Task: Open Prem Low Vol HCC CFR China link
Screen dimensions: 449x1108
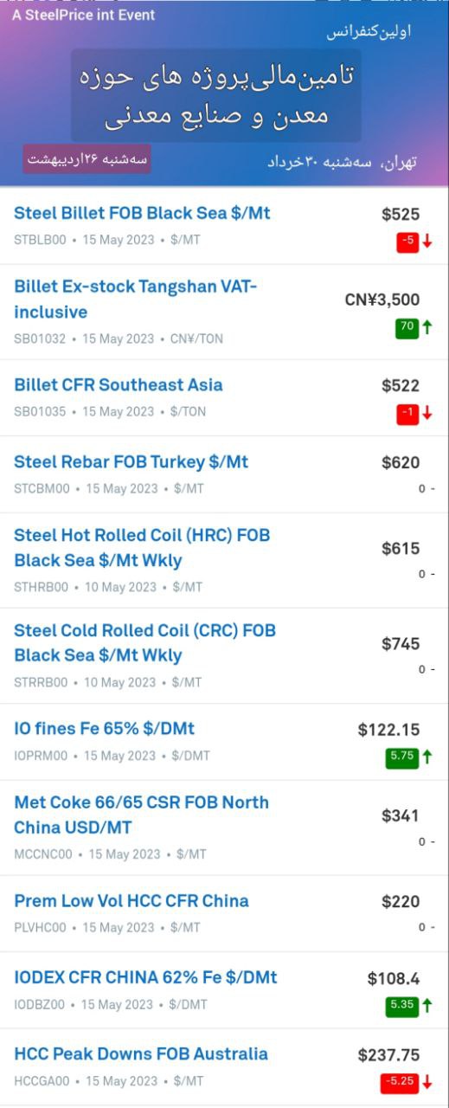Action: pos(131,901)
